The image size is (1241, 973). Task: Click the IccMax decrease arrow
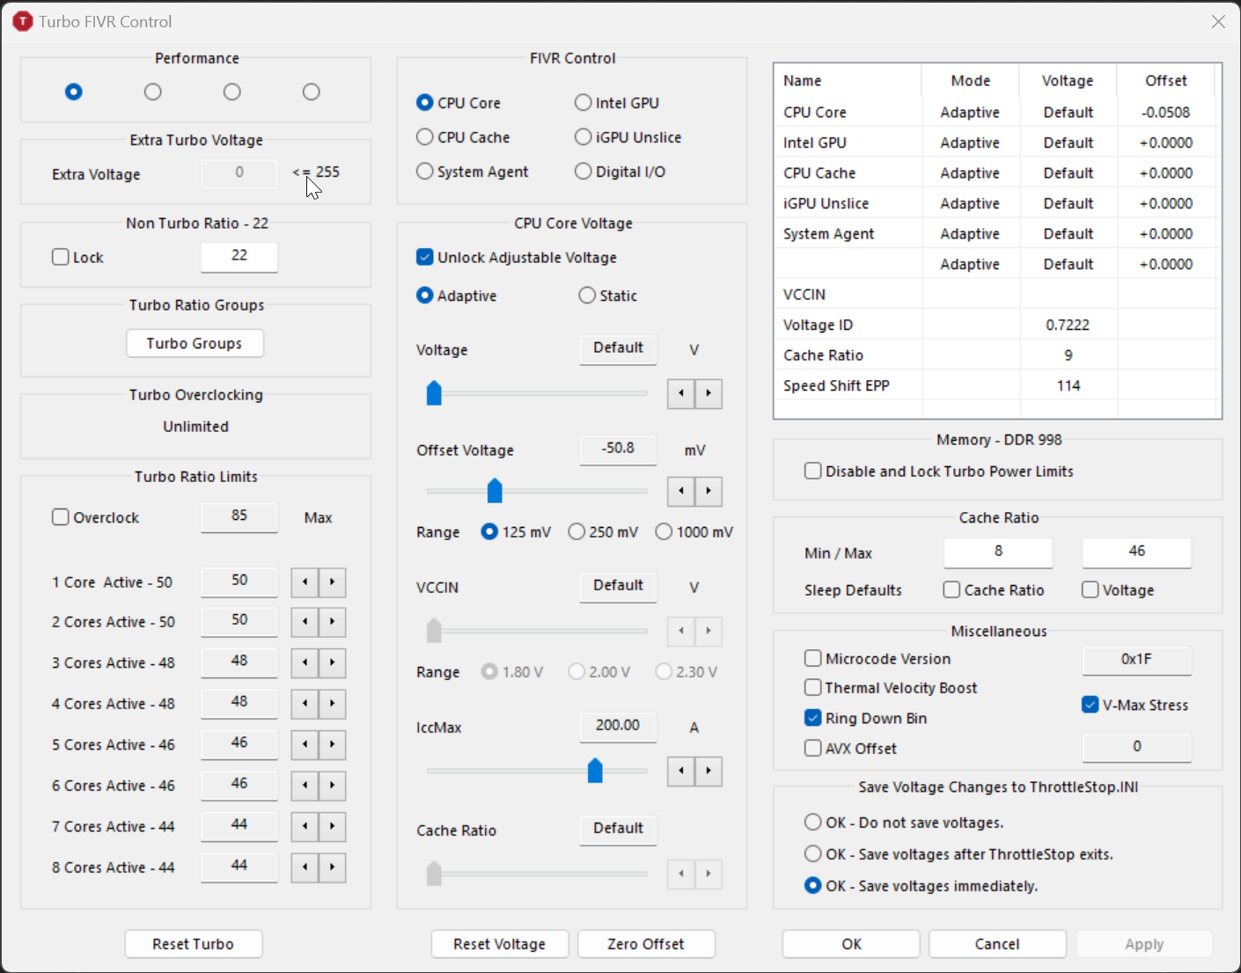point(681,772)
